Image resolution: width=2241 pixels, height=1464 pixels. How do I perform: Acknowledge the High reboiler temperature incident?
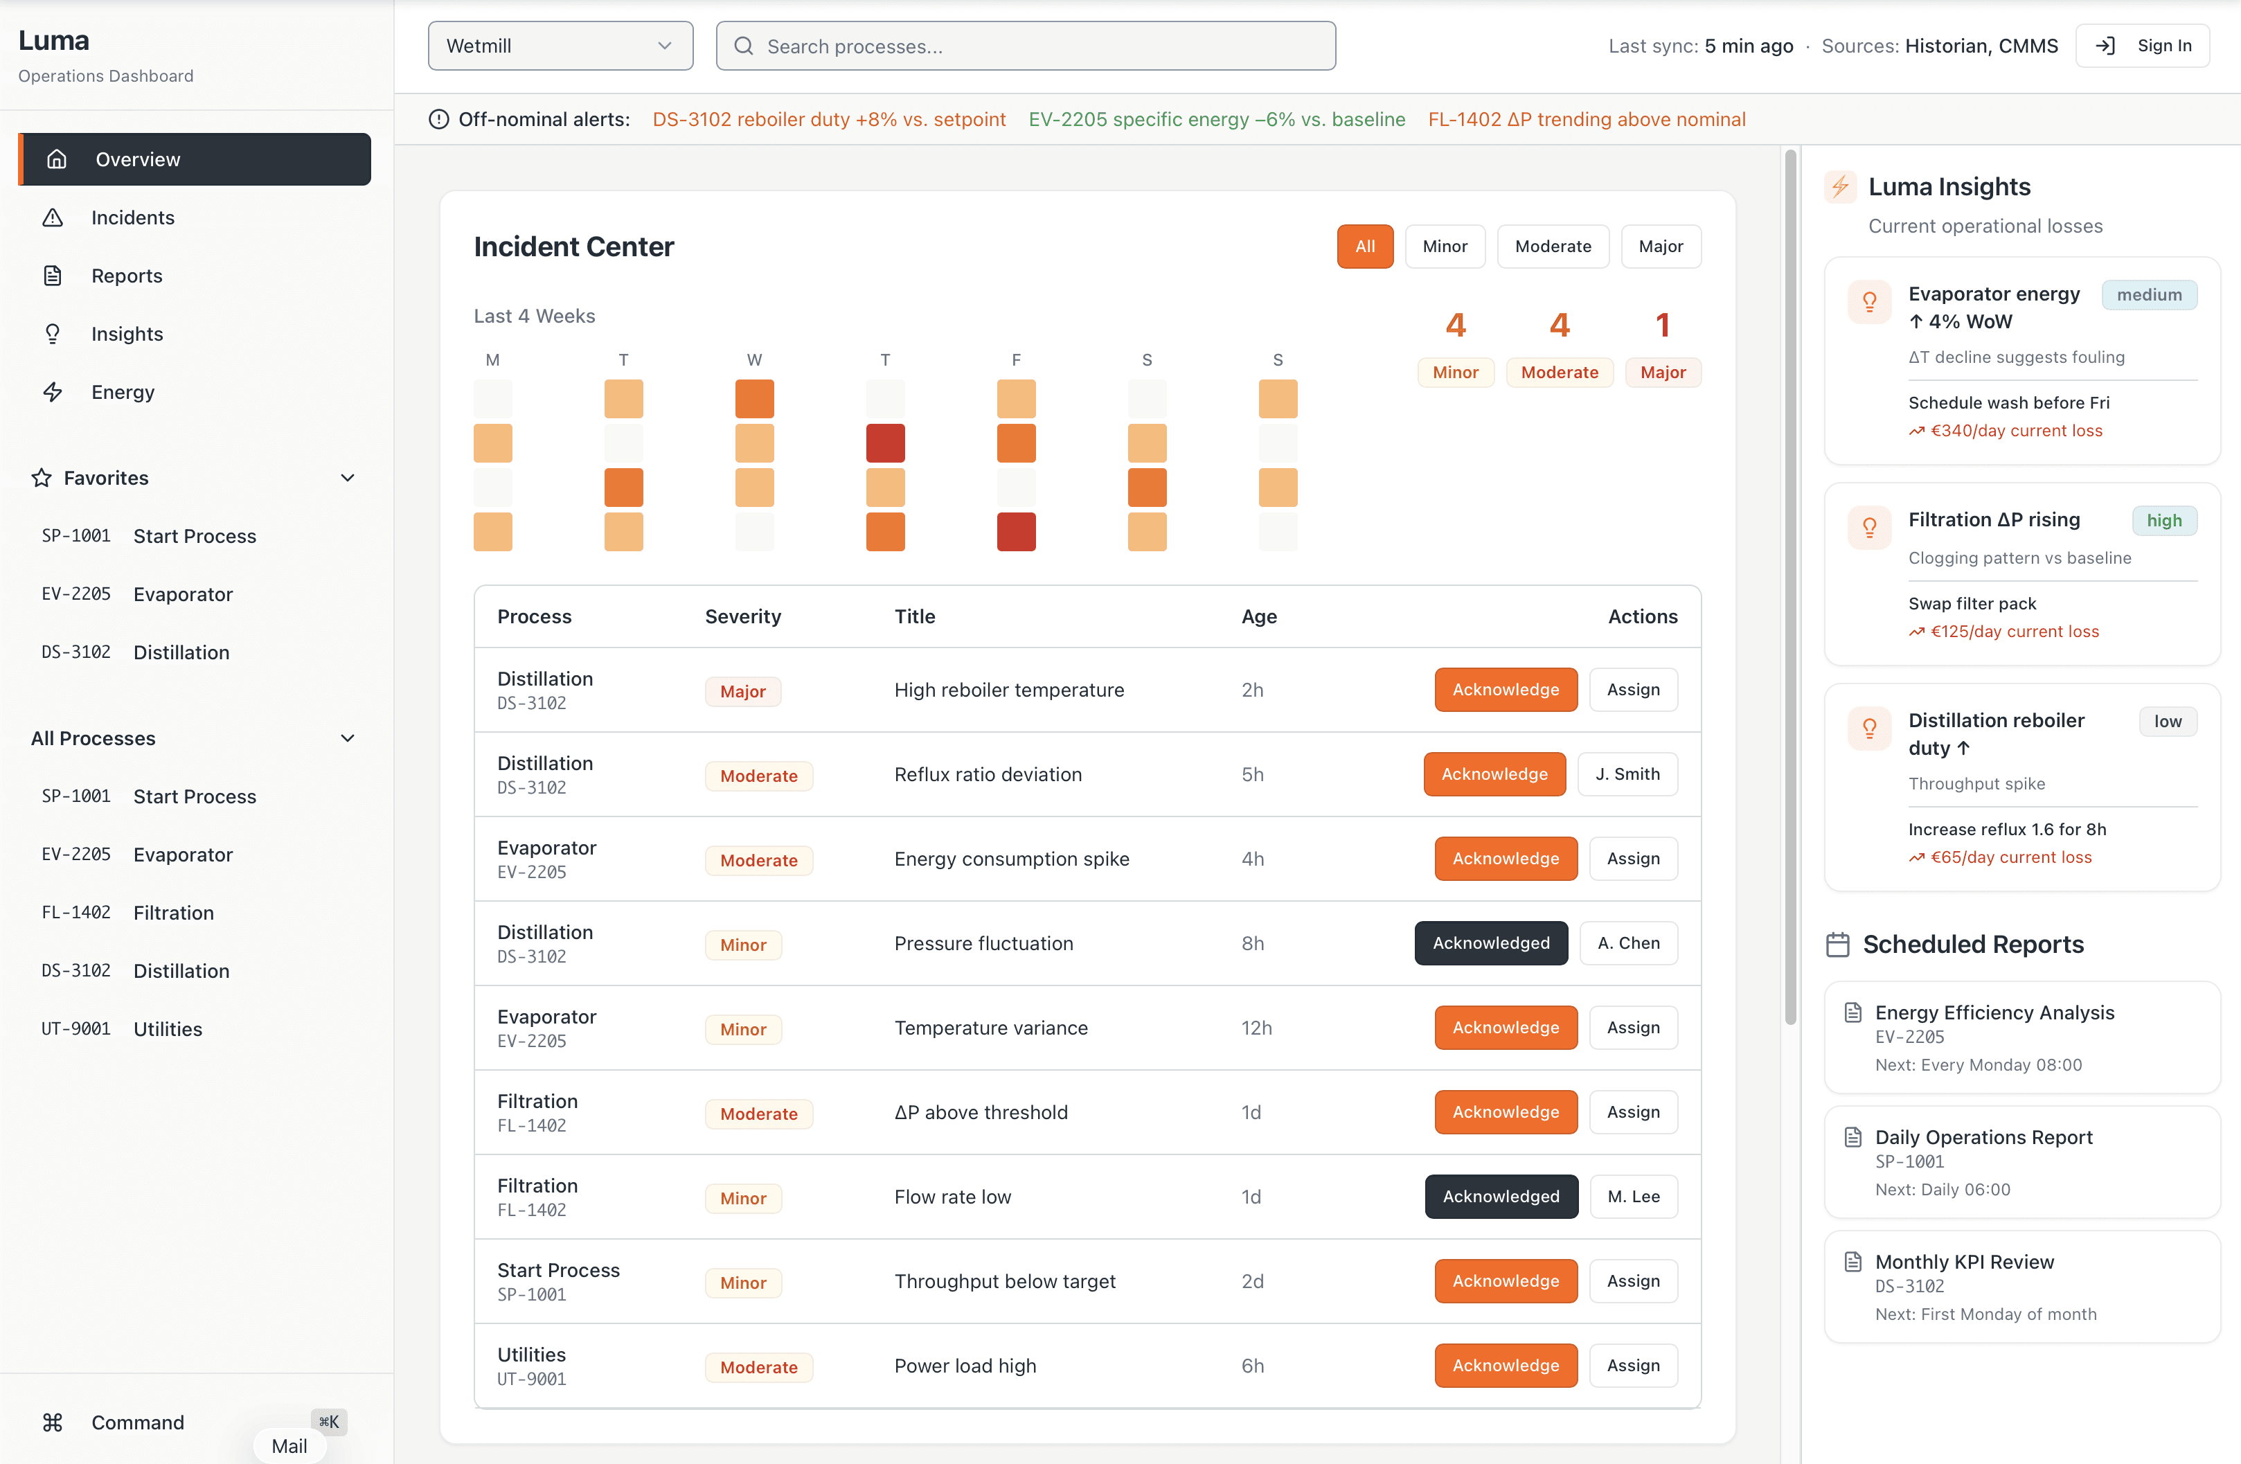point(1505,690)
